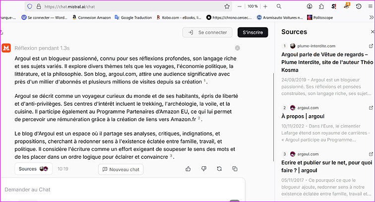Bookmark this page with star icon

coord(227,6)
